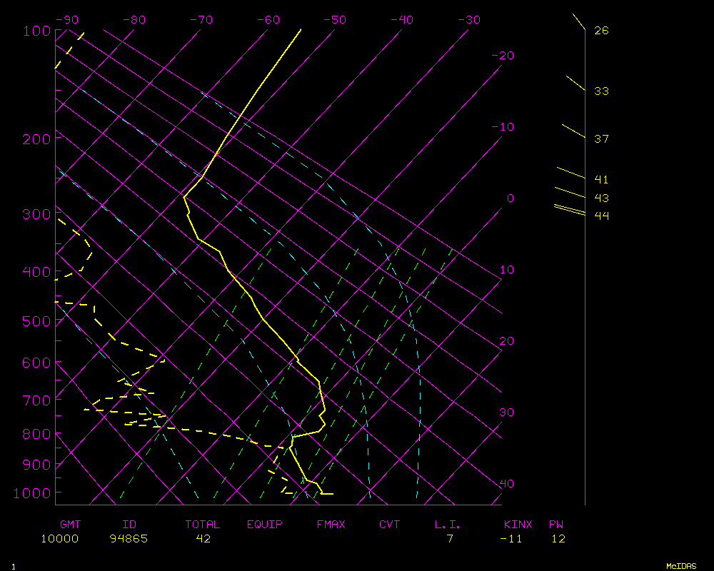714x571 pixels.
Task: Click the GMT label in bottom row
Action: click(70, 525)
